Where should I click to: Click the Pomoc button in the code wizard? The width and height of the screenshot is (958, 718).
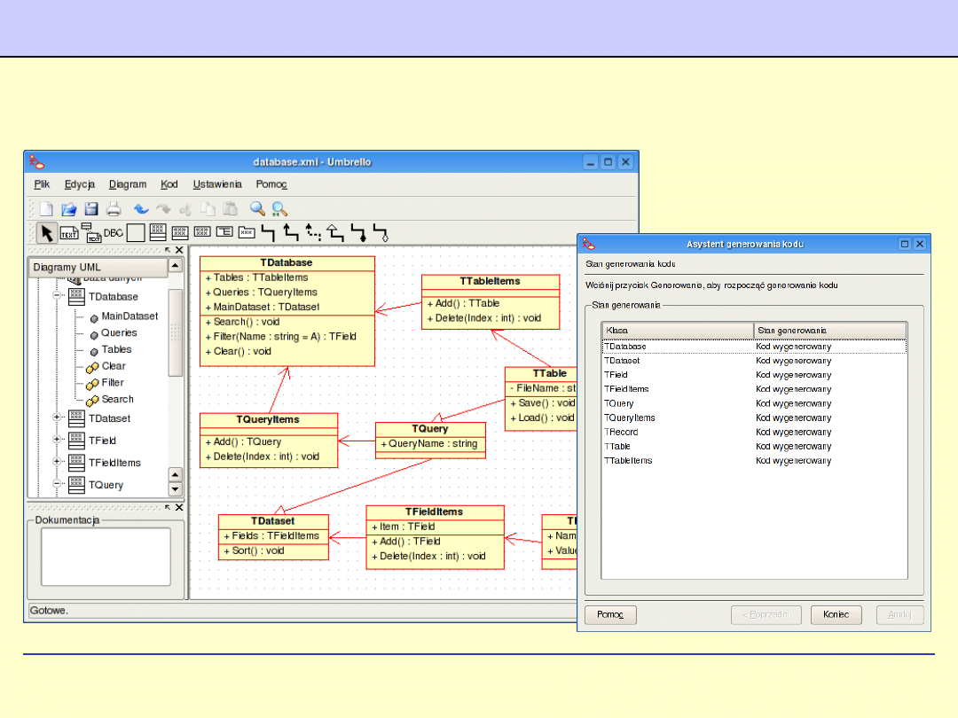[x=609, y=614]
